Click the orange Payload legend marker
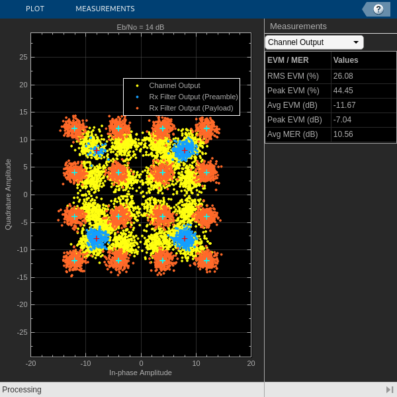The width and height of the screenshot is (397, 397). [137, 109]
